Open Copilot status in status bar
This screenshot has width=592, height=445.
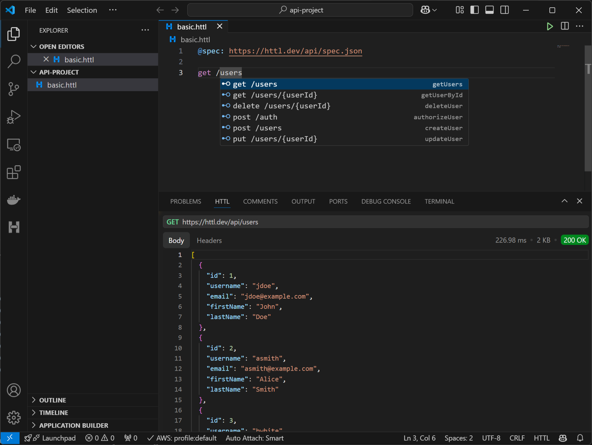point(563,438)
